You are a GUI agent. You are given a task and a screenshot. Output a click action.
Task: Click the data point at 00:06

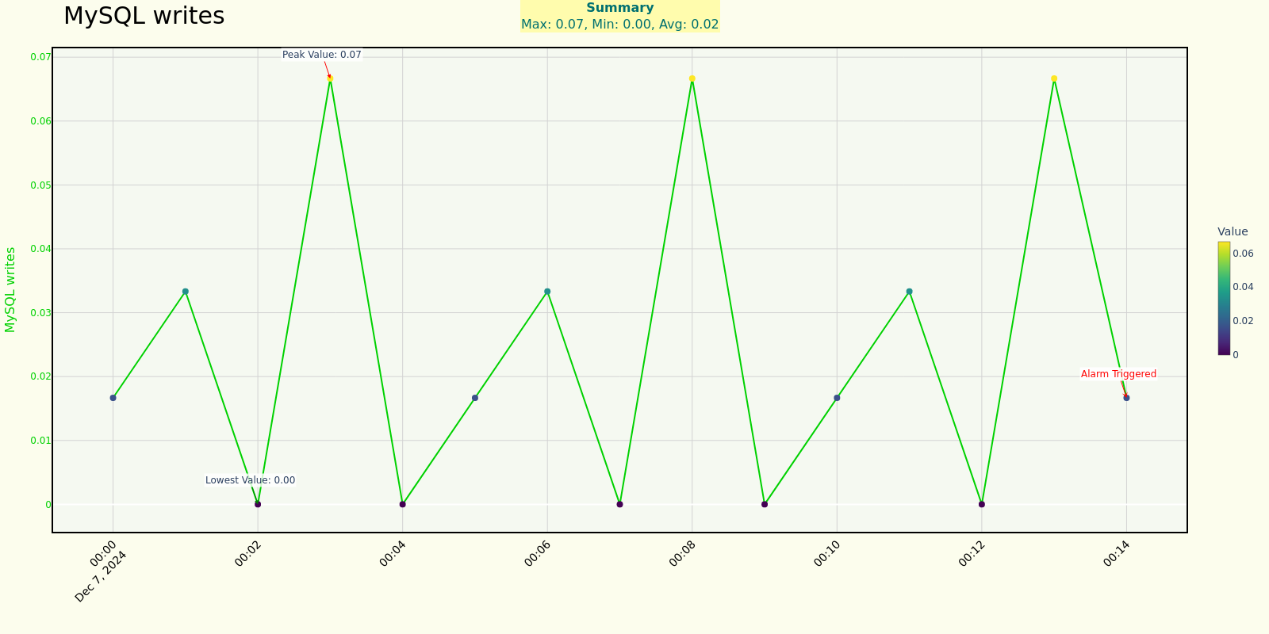[547, 292]
